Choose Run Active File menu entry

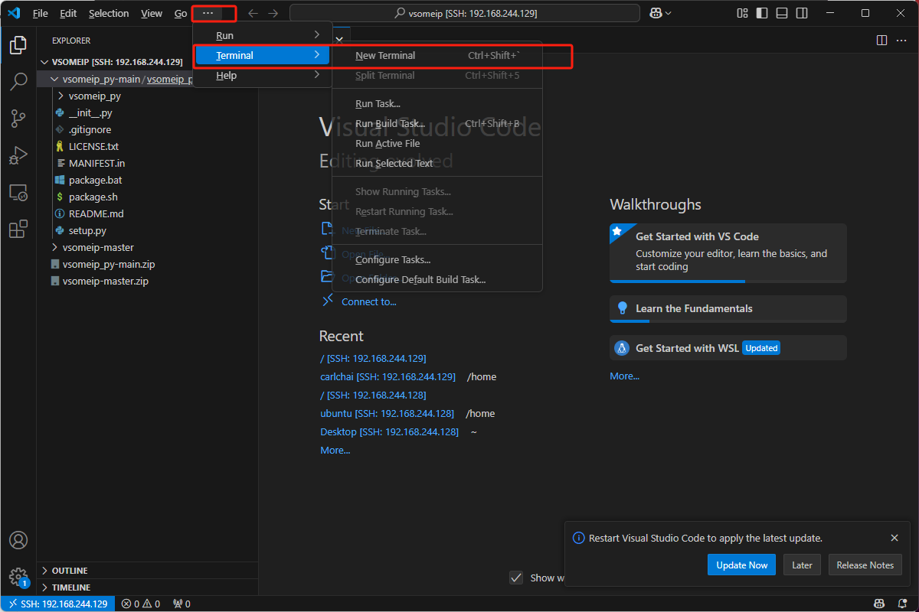[x=437, y=143]
